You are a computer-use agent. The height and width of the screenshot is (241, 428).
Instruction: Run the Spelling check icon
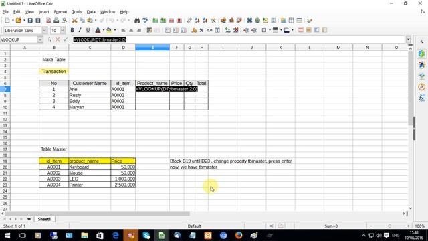tap(145, 21)
